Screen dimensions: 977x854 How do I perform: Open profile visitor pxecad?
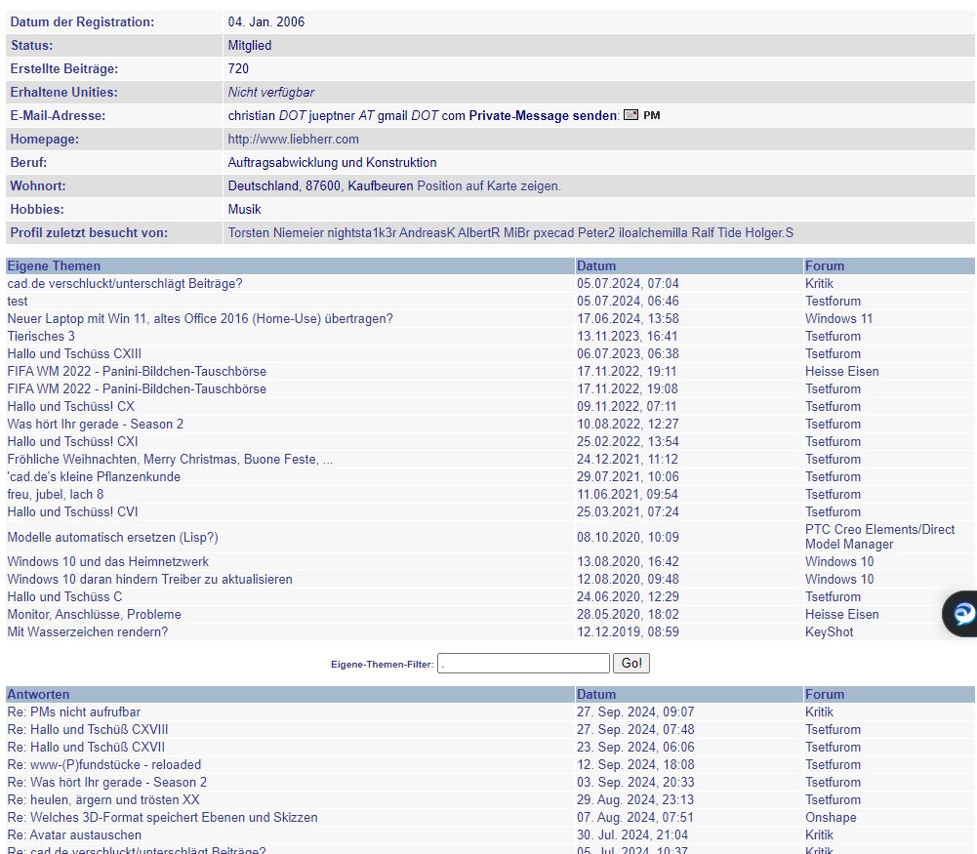click(x=554, y=233)
